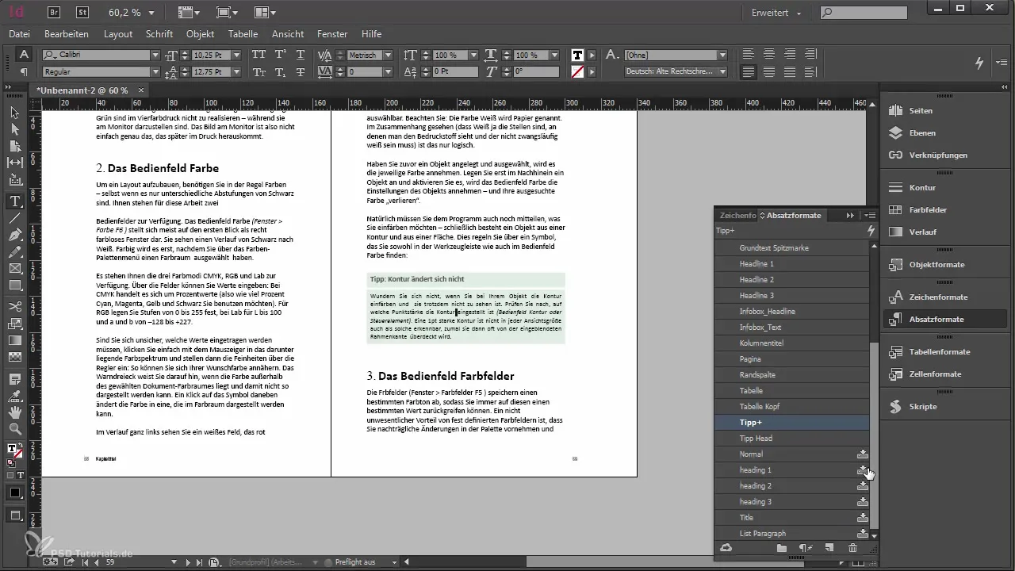This screenshot has height=571, width=1015.
Task: Select the Gap tool
Action: pos(14,163)
